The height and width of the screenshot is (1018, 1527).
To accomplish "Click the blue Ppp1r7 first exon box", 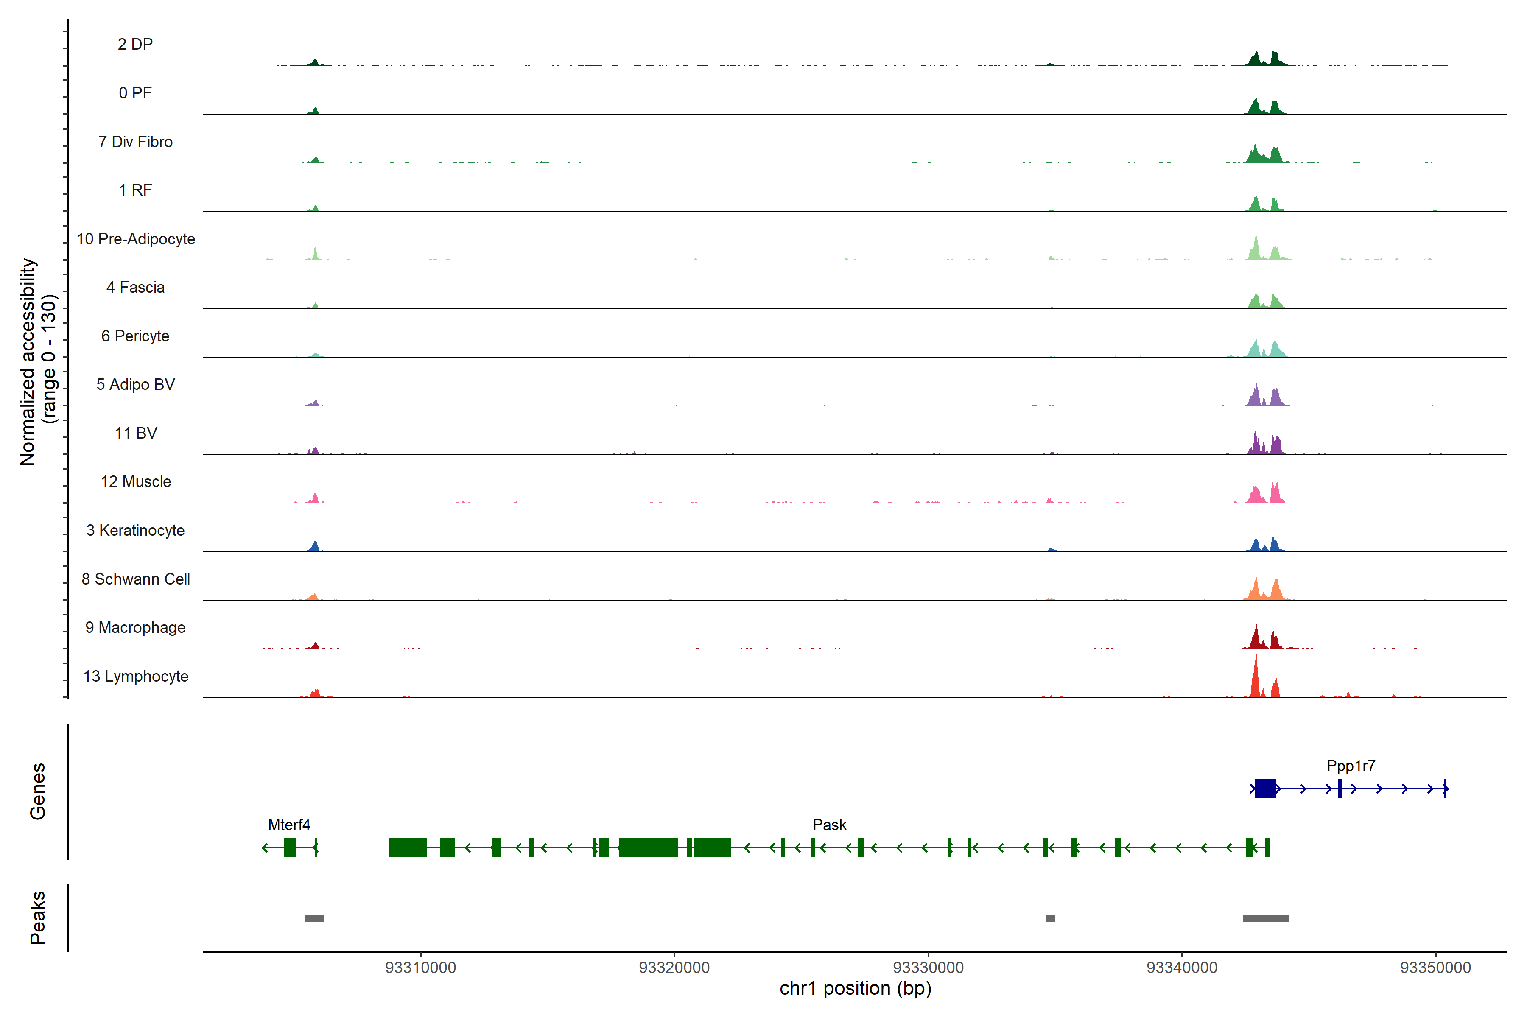I will pos(1265,788).
